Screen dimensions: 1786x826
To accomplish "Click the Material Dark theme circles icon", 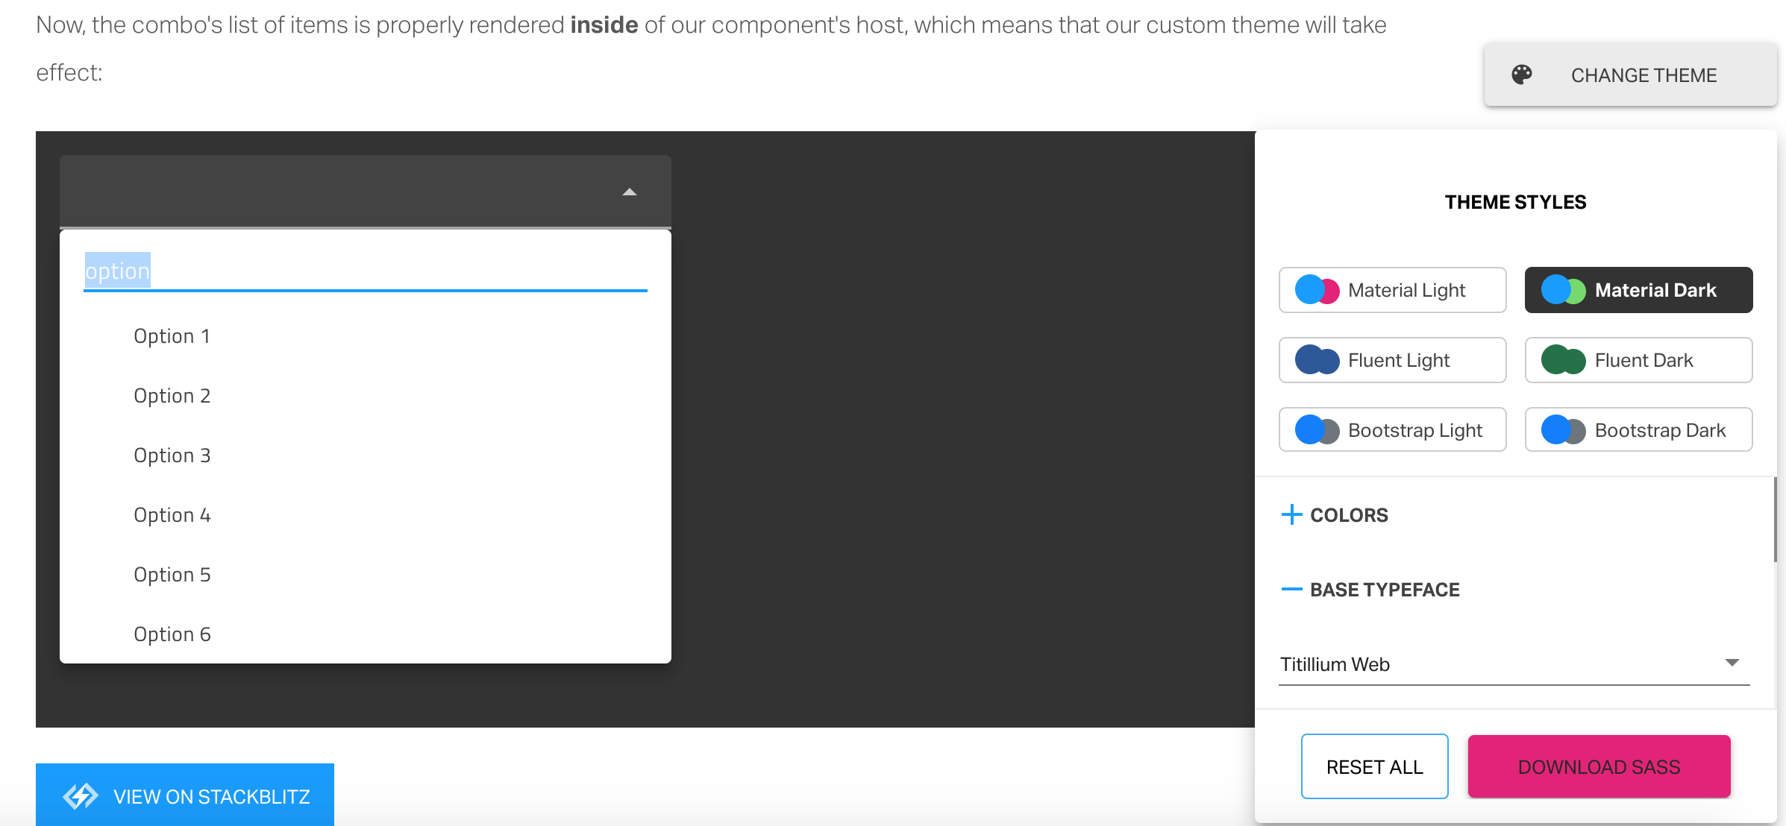I will pyautogui.click(x=1564, y=289).
